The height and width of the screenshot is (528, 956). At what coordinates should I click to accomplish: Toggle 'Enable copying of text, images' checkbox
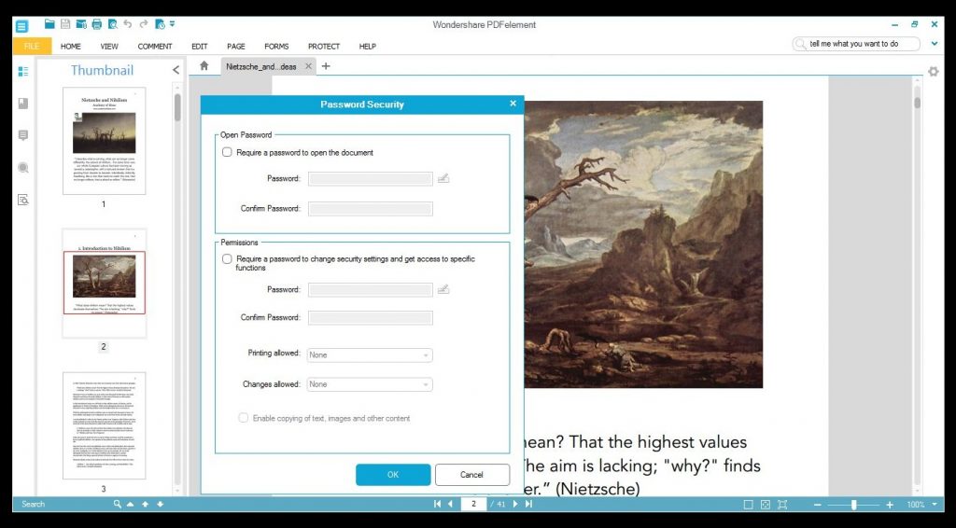(x=244, y=418)
